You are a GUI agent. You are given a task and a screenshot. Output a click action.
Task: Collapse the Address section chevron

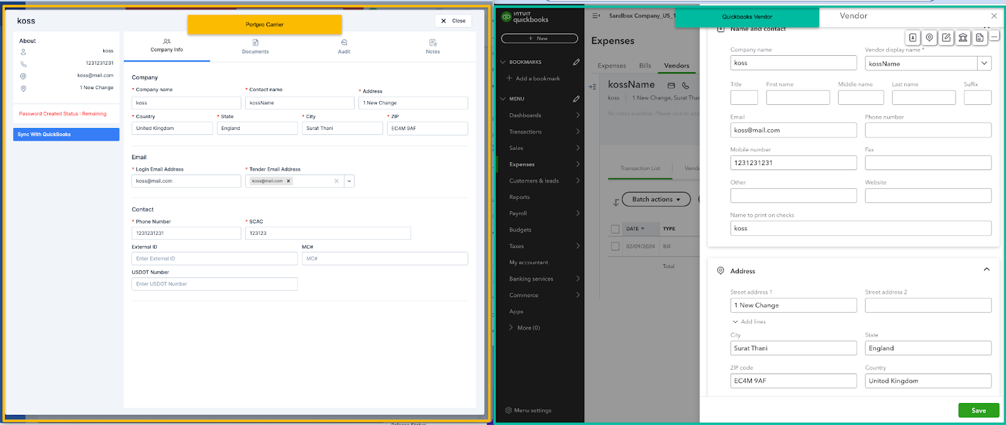coord(987,269)
